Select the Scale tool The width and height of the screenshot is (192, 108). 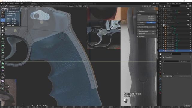click(3, 27)
